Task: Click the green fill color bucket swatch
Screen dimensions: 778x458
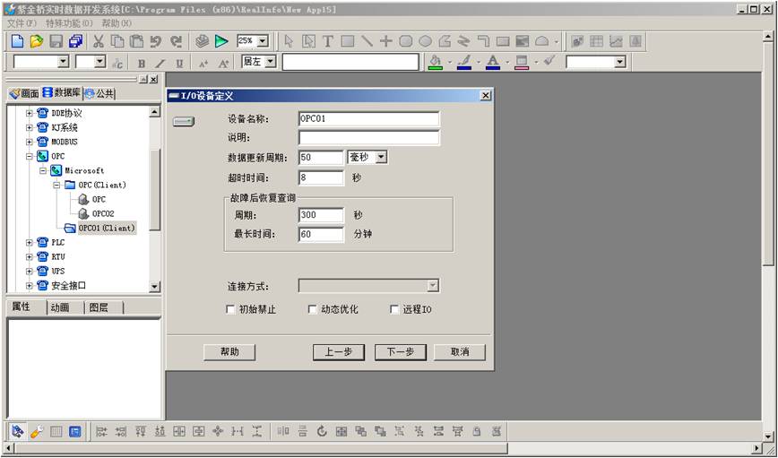Action: [435, 62]
